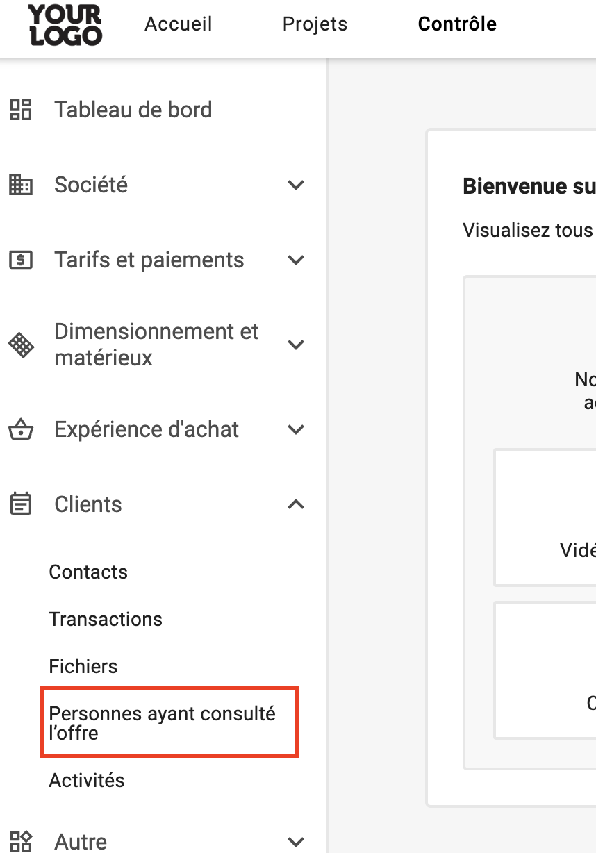Go to the Accueil tab
This screenshot has height=853, width=596.
[x=179, y=24]
